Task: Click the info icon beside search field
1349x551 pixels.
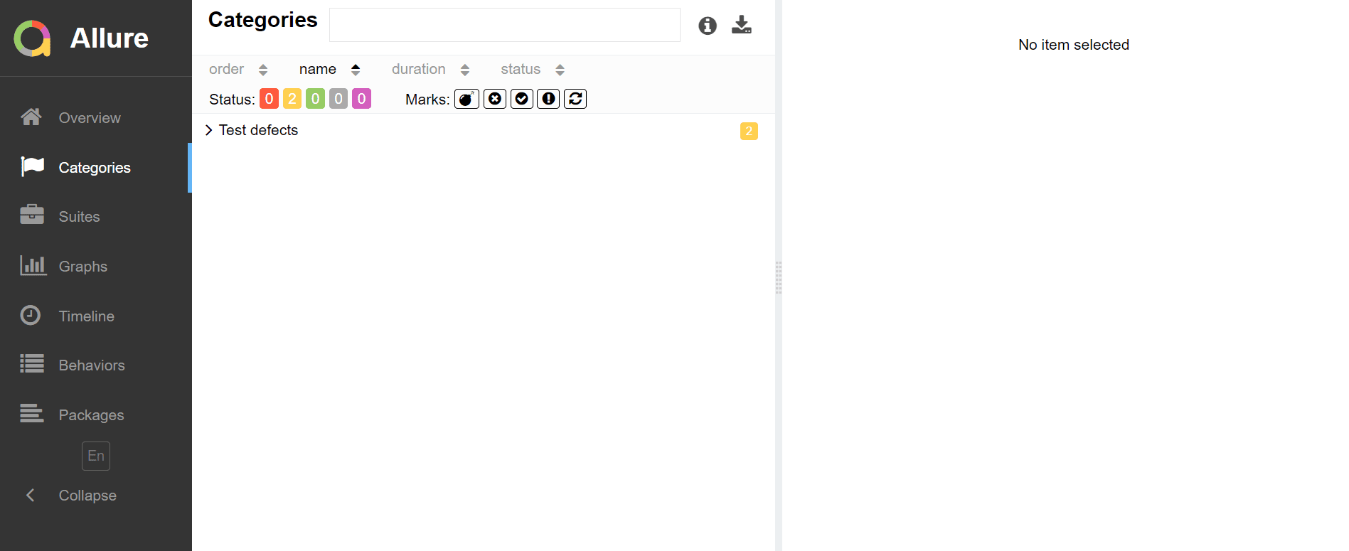Action: click(x=707, y=26)
